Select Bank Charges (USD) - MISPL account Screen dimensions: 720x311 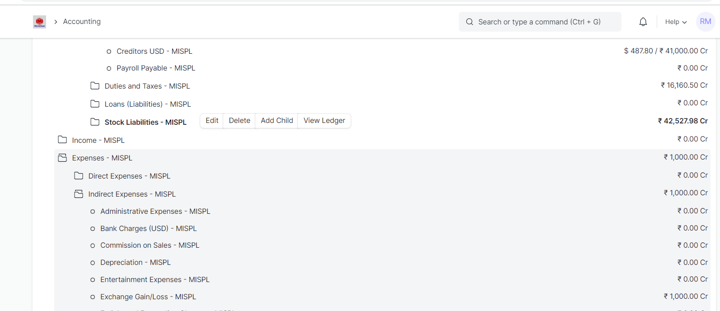(x=149, y=228)
